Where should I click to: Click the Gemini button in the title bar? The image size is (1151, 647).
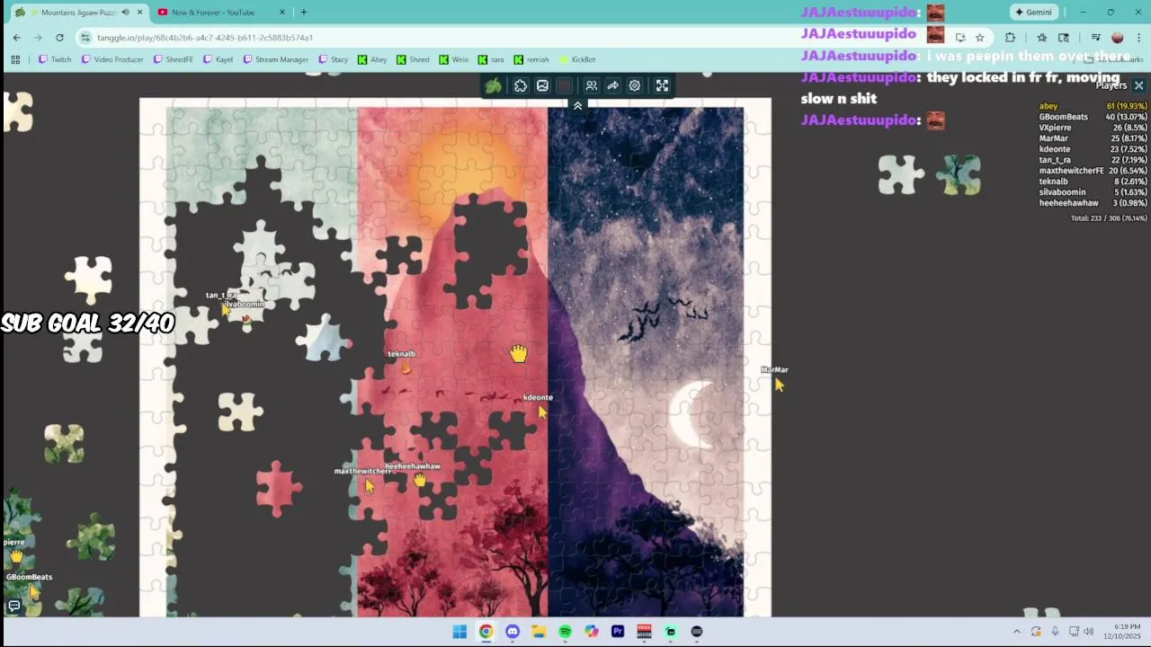click(1032, 13)
